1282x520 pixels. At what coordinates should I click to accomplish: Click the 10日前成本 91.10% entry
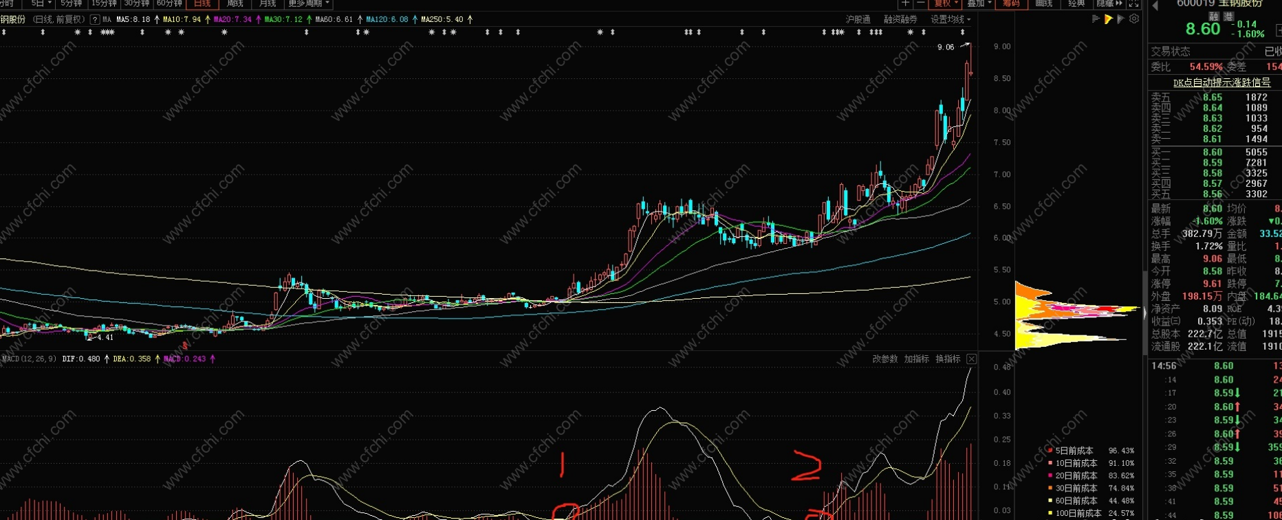point(1091,463)
